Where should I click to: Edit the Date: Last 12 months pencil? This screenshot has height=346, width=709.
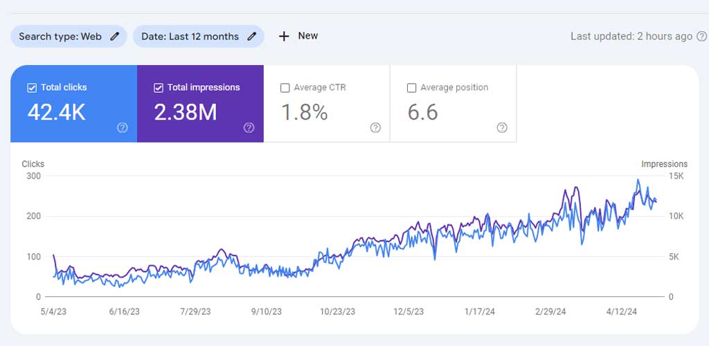coord(252,37)
